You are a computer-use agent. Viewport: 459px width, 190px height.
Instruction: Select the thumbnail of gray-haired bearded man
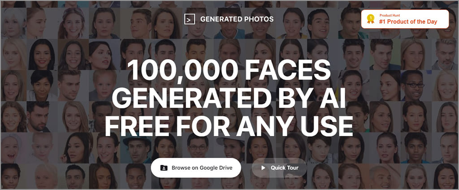point(445,54)
